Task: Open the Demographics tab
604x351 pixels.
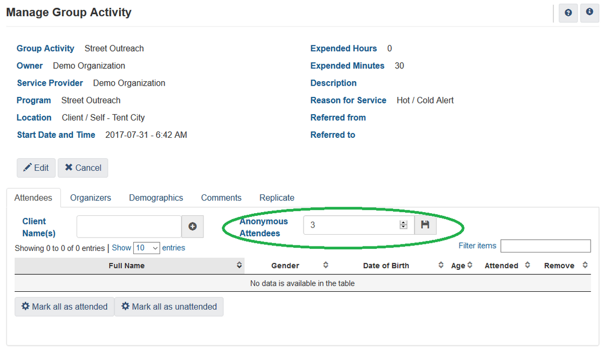Action: (x=156, y=198)
